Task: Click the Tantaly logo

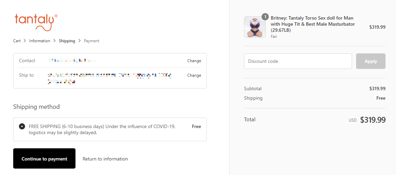Action: pos(36,22)
